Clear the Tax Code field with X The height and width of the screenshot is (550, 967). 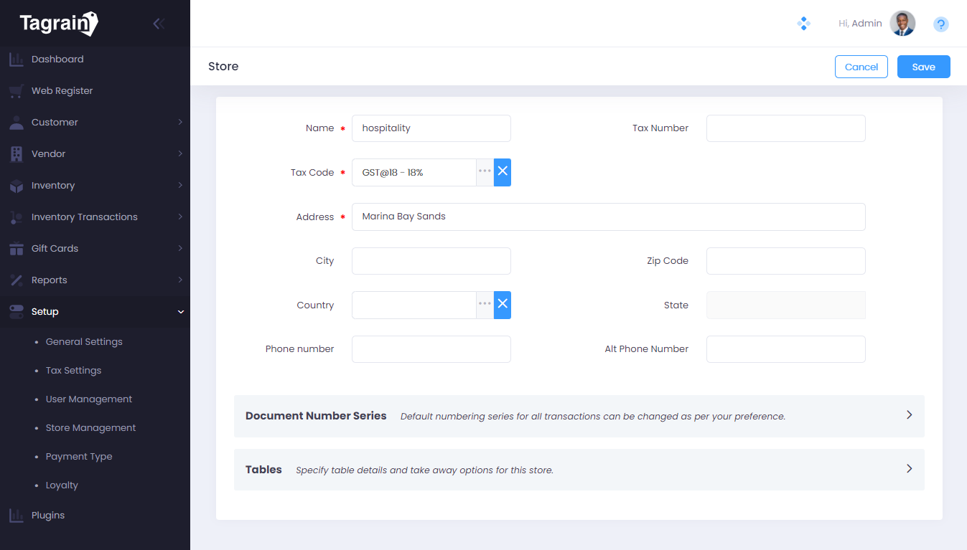[x=503, y=172]
